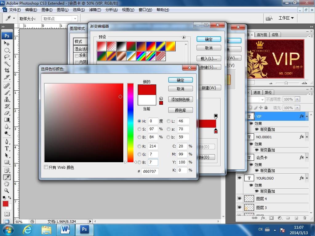Select the Lasso tool
Screen dimensions: 315x236
point(7,57)
